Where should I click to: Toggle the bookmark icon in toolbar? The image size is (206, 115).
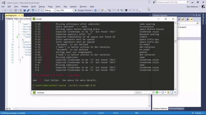click(x=126, y=11)
